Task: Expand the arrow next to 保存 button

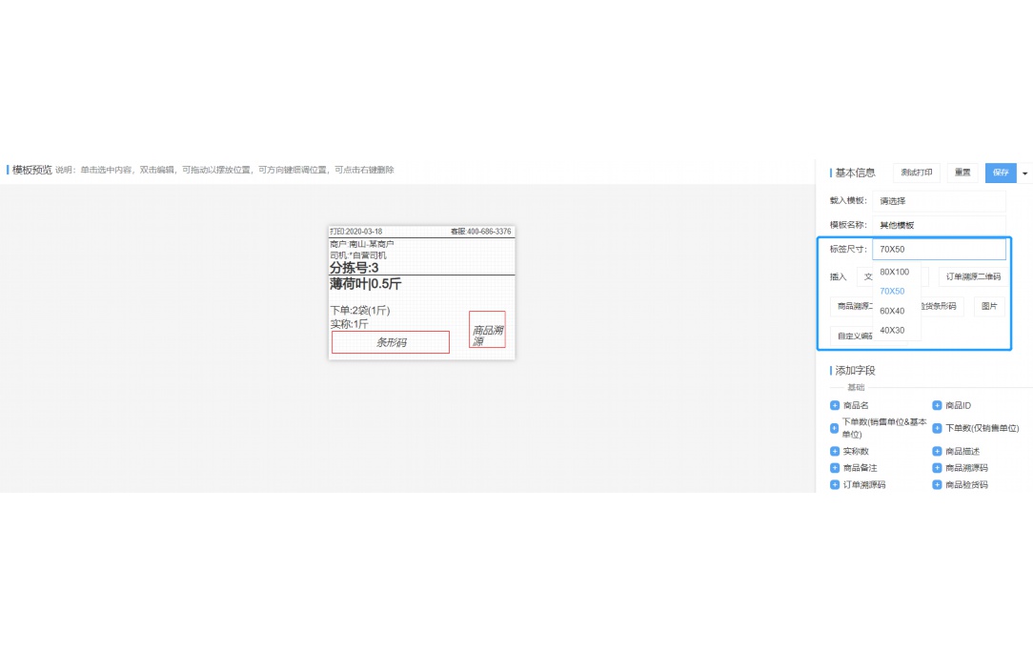Action: tap(1025, 173)
